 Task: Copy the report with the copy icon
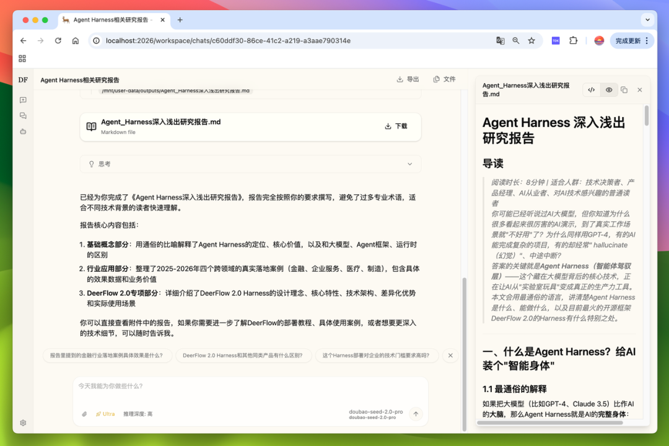point(624,90)
